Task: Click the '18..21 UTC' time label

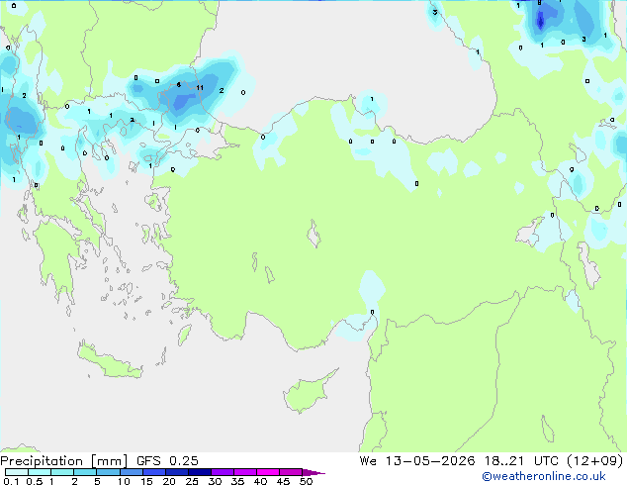Action: click(x=524, y=461)
